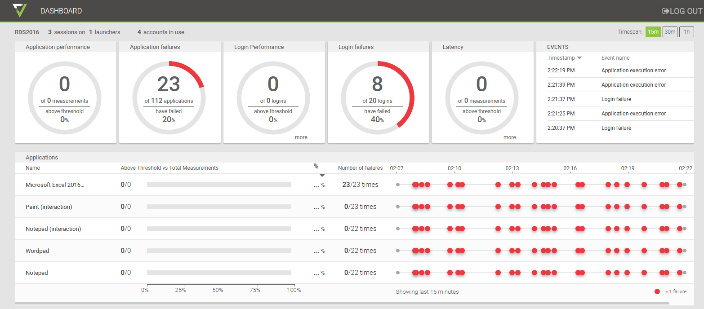Click the 23/23 times failure count

point(360,185)
